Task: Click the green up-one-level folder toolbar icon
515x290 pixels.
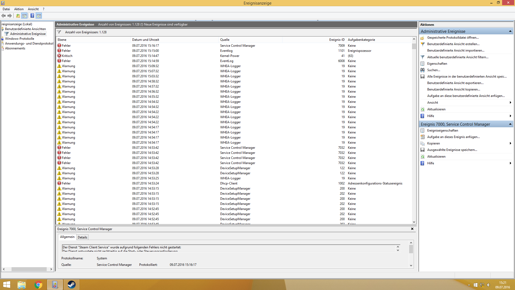Action: [18, 16]
